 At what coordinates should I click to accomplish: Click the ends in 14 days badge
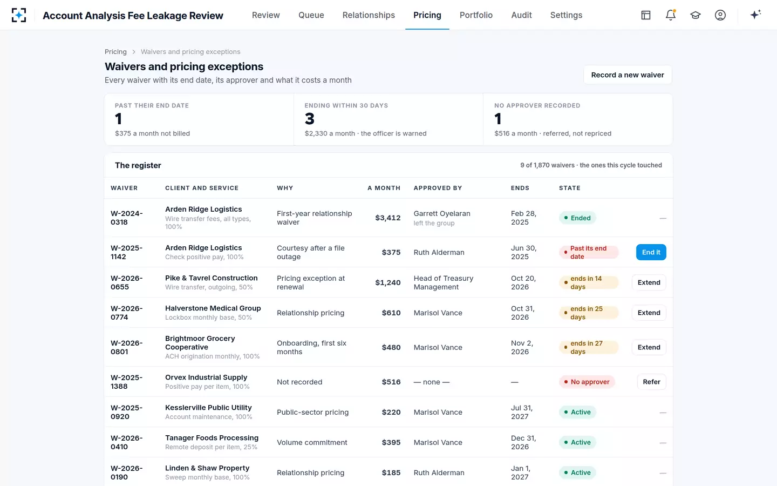(589, 282)
